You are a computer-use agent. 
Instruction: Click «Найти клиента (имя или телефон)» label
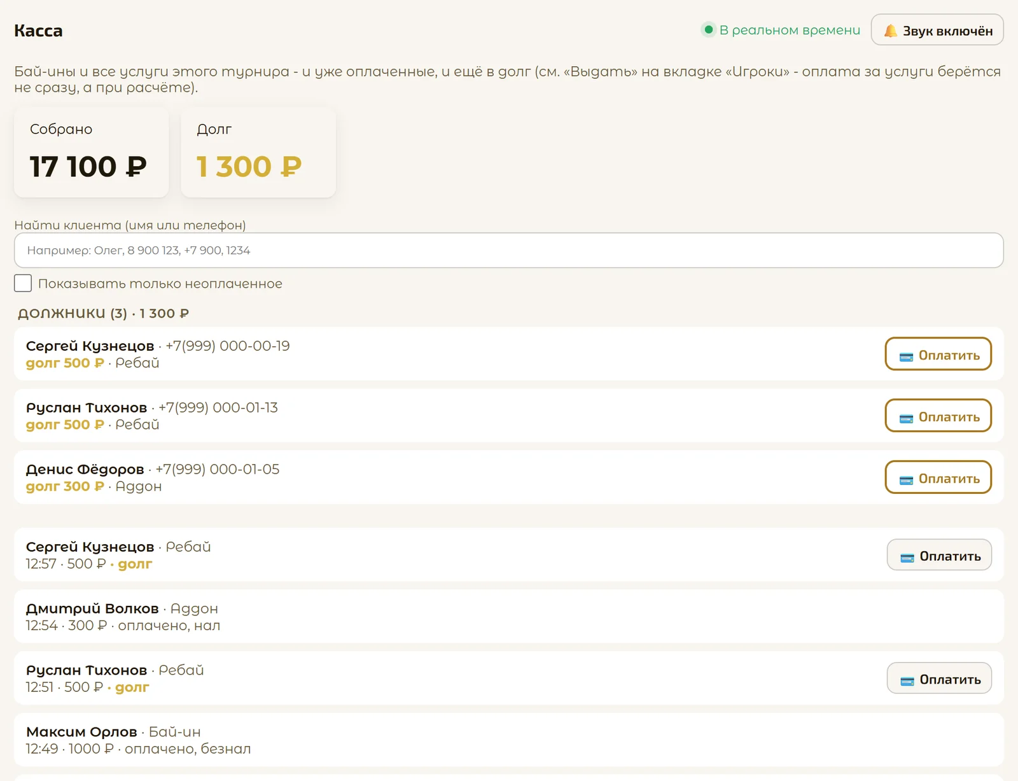click(130, 225)
